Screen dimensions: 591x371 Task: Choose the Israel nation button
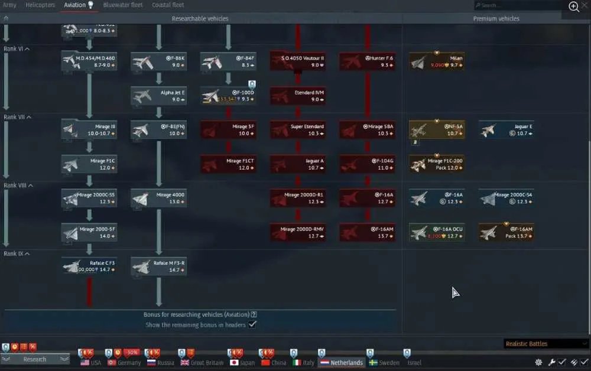(414, 362)
